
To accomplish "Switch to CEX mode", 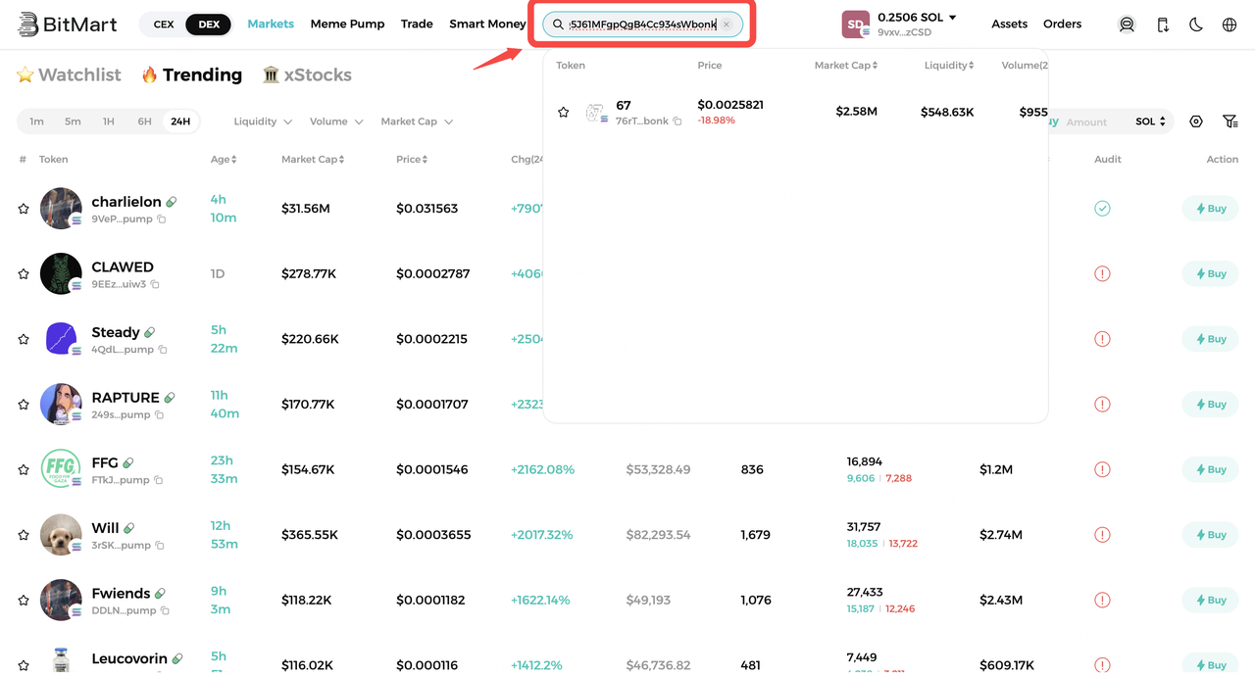I will [x=164, y=24].
